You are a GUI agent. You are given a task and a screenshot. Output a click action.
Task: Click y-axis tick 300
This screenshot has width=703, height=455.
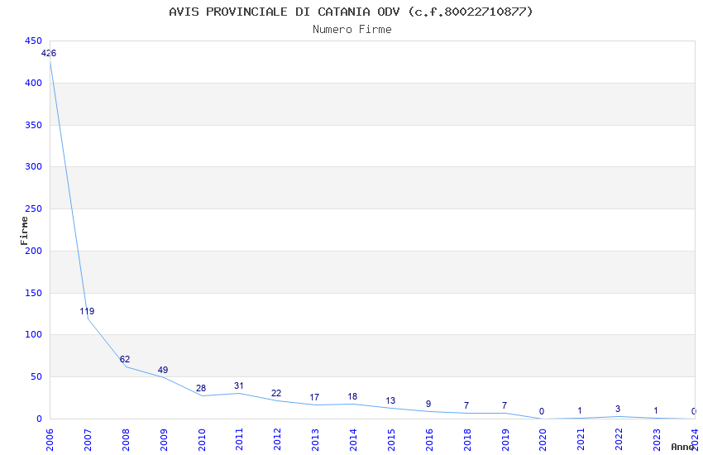point(33,166)
